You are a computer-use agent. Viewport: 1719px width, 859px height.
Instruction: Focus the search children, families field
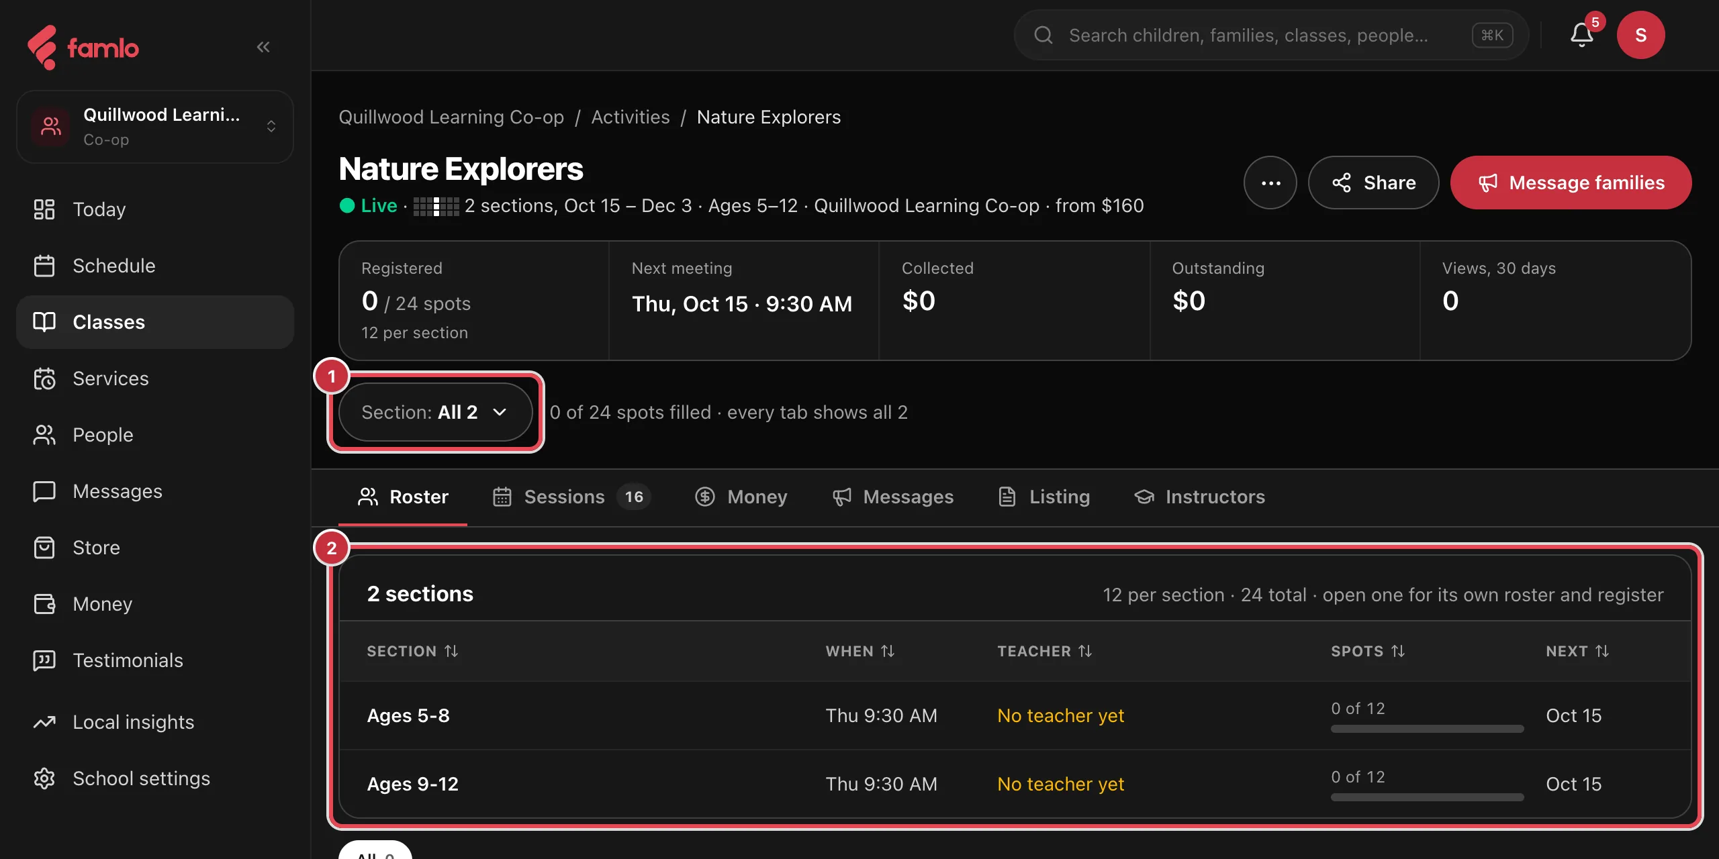pos(1270,35)
